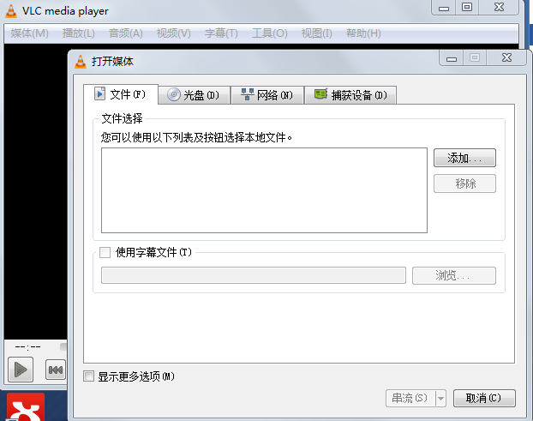Screen dimensions: 533x421
Task: Click inside the empty file selection list
Action: point(263,190)
